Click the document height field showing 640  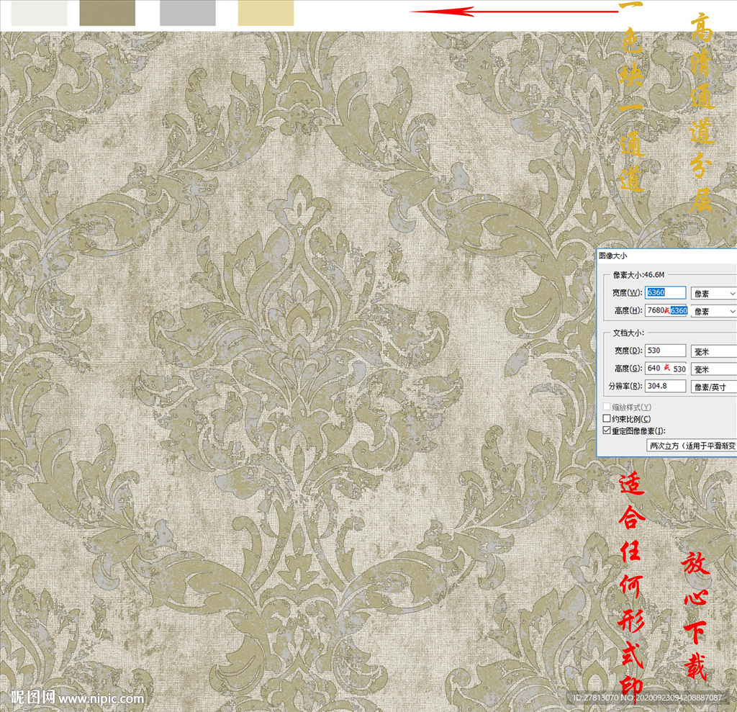666,368
